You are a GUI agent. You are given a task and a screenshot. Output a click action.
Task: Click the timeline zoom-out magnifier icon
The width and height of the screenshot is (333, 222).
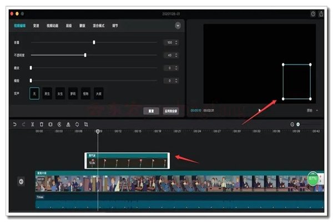pyautogui.click(x=292, y=124)
